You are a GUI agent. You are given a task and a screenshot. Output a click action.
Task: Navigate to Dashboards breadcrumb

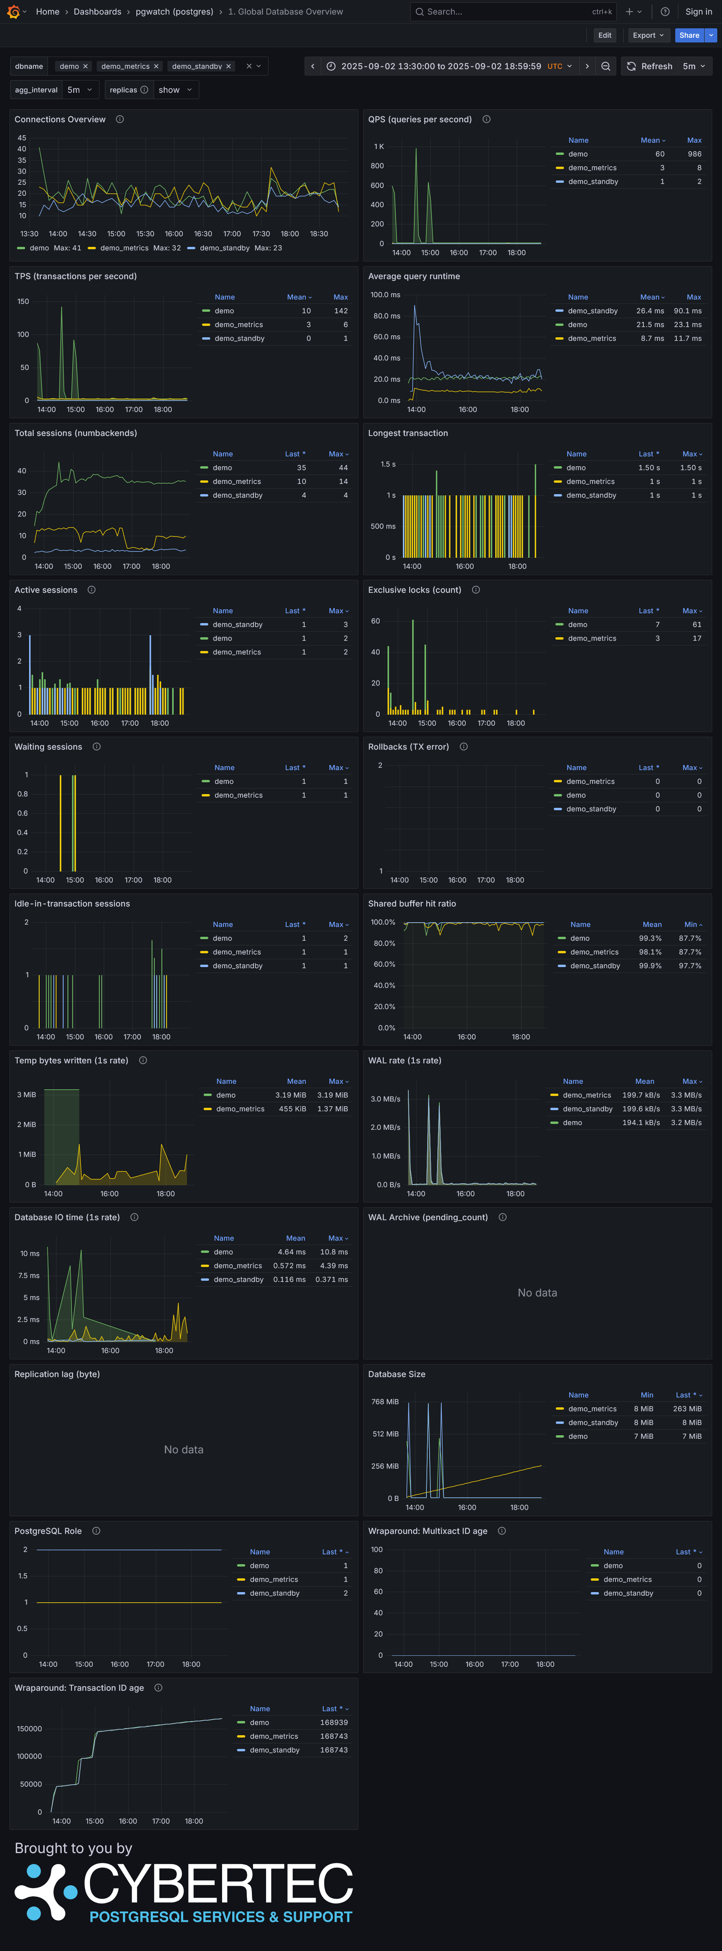pos(97,11)
